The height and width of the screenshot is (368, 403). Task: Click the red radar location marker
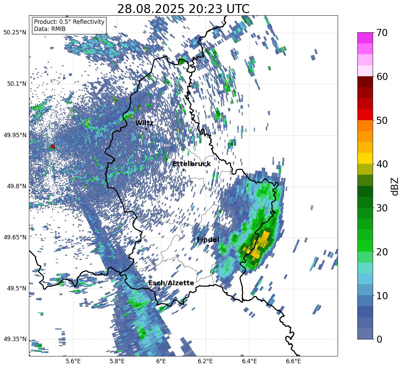coord(53,146)
